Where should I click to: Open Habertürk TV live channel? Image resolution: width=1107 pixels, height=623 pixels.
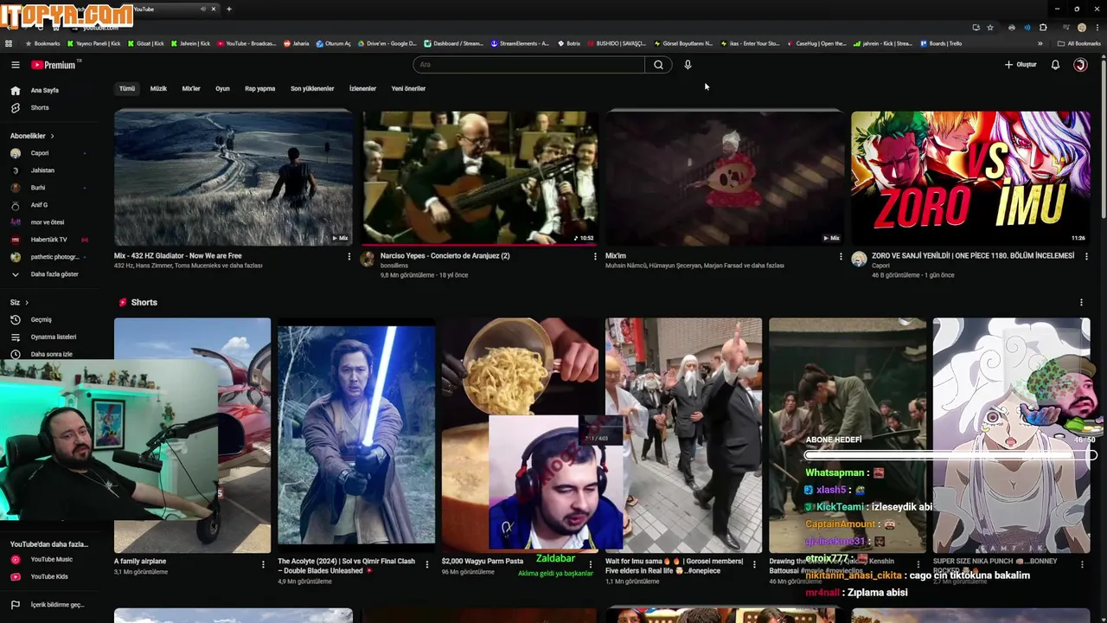click(48, 240)
